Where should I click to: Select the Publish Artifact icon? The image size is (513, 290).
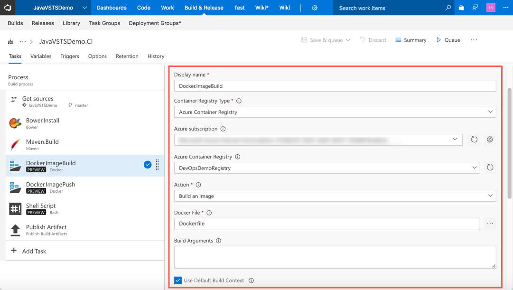(15, 230)
